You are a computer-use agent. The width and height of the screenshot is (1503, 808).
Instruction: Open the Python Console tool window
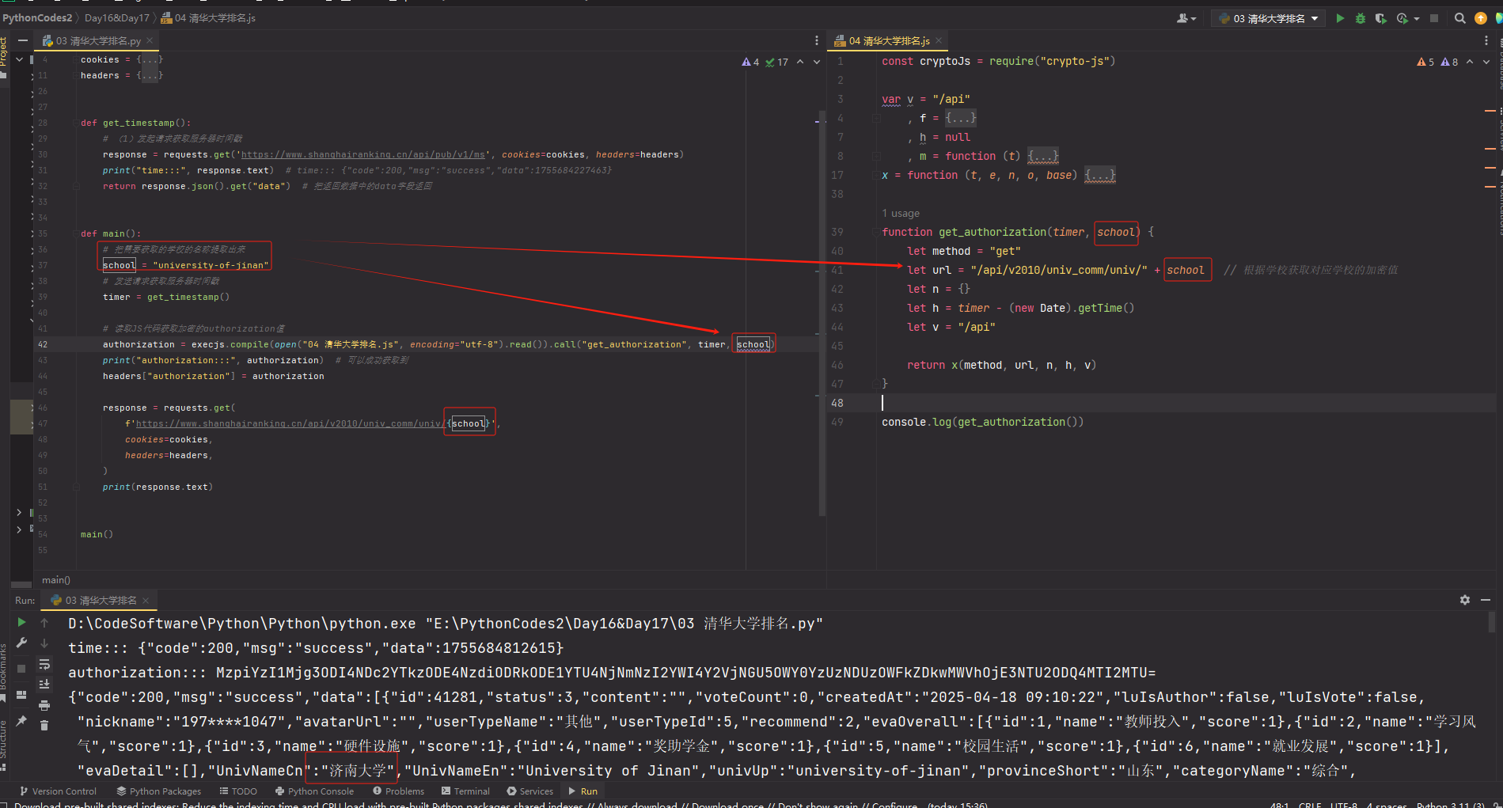pyautogui.click(x=314, y=791)
